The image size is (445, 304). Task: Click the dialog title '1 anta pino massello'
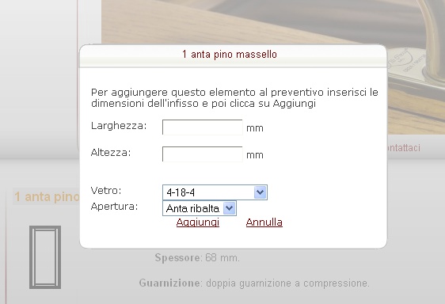[x=230, y=54]
